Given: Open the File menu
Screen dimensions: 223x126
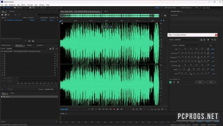Looking at the screenshot, I should [x=2, y=5].
